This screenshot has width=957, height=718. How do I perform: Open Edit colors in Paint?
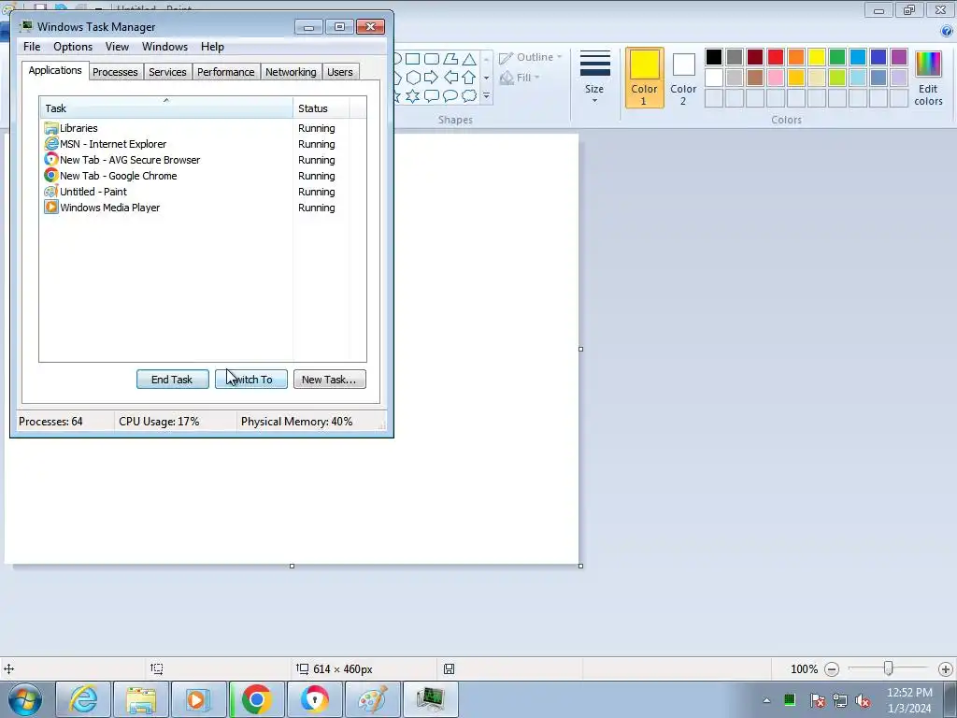click(928, 79)
